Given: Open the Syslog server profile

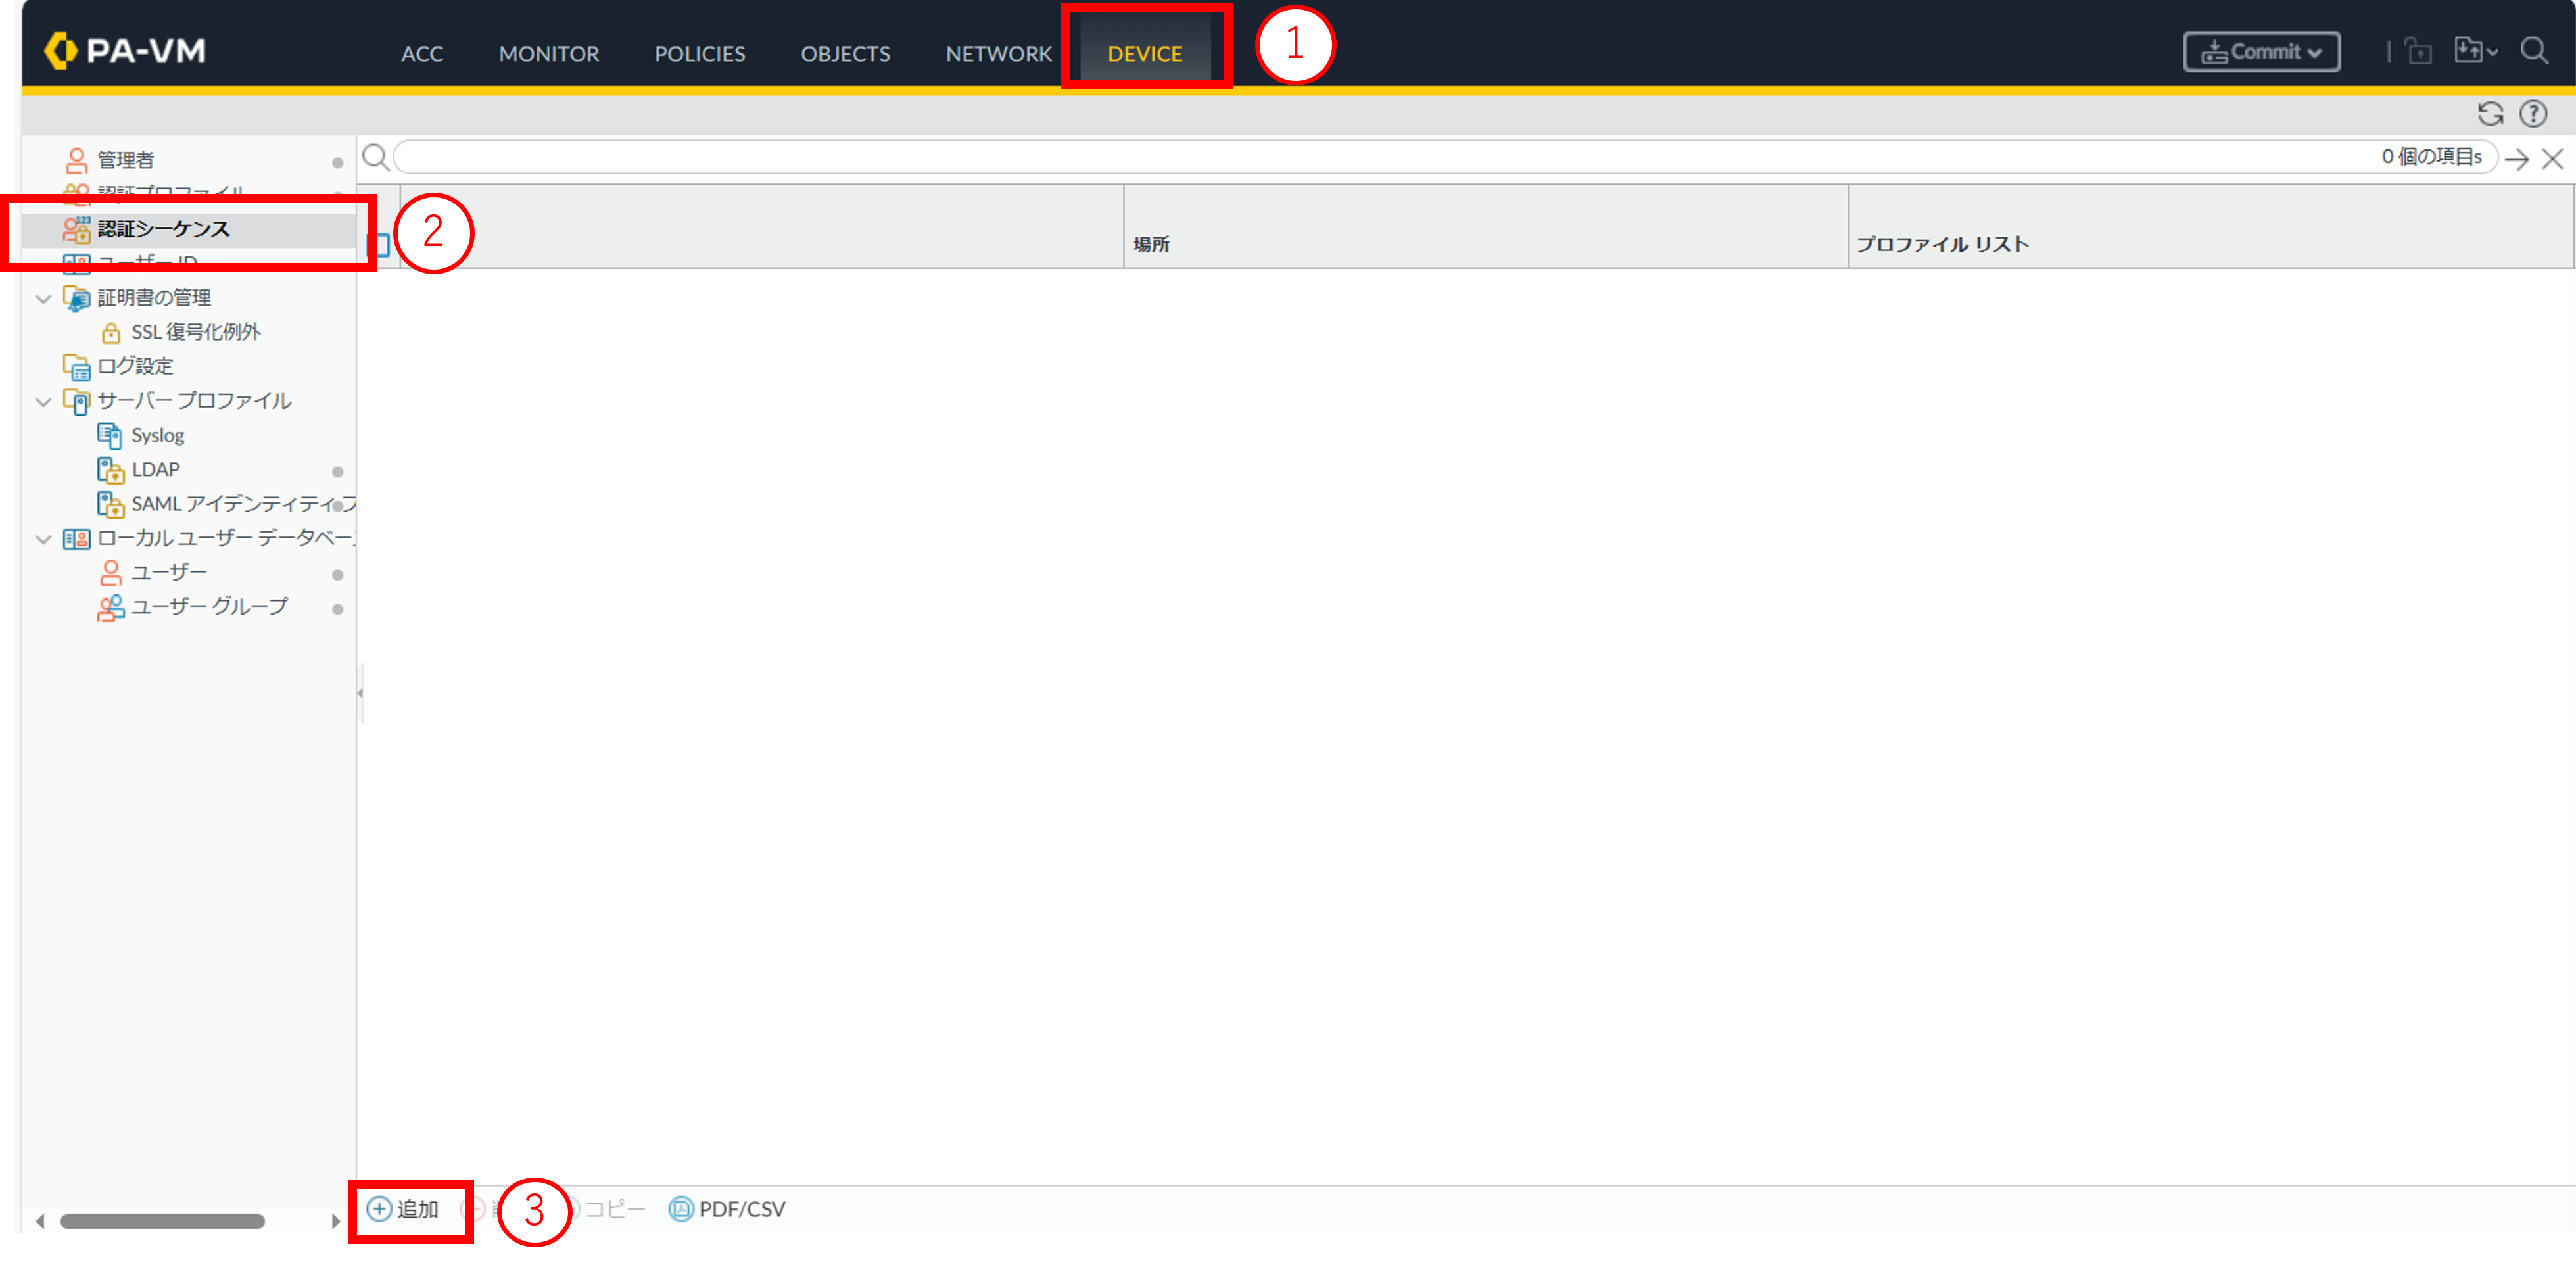Looking at the screenshot, I should [x=157, y=436].
